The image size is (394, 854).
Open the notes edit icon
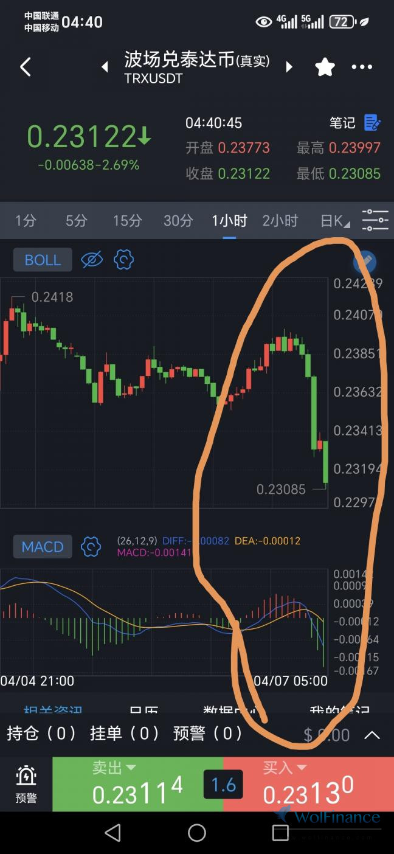372,123
